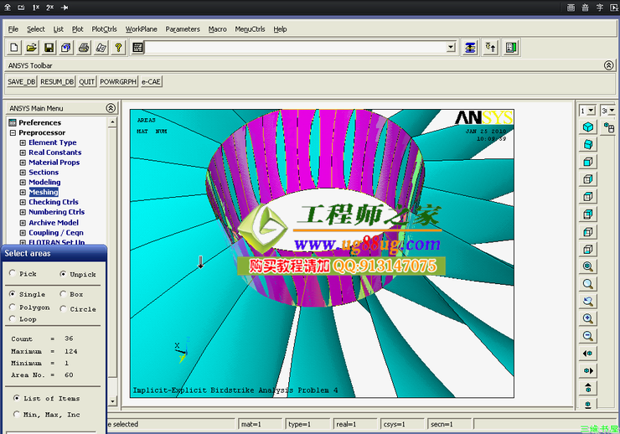The image size is (620, 434).
Task: Expand the Modeling node
Action: [x=23, y=182]
